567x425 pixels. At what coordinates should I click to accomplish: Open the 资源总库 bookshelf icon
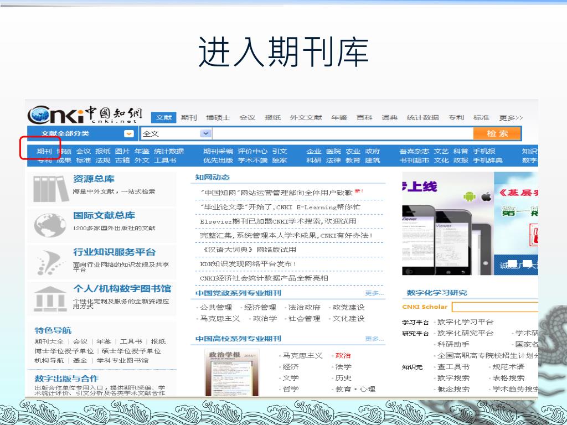[x=50, y=189]
